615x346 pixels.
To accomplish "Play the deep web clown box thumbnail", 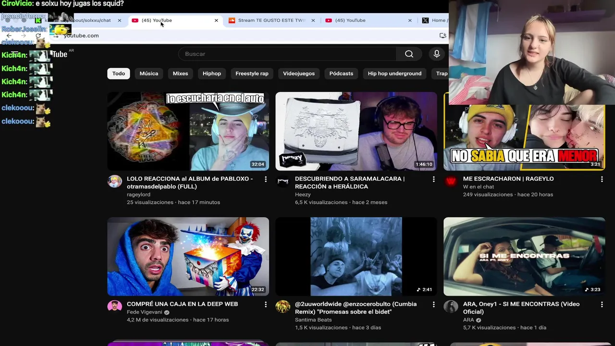I will coord(188,257).
